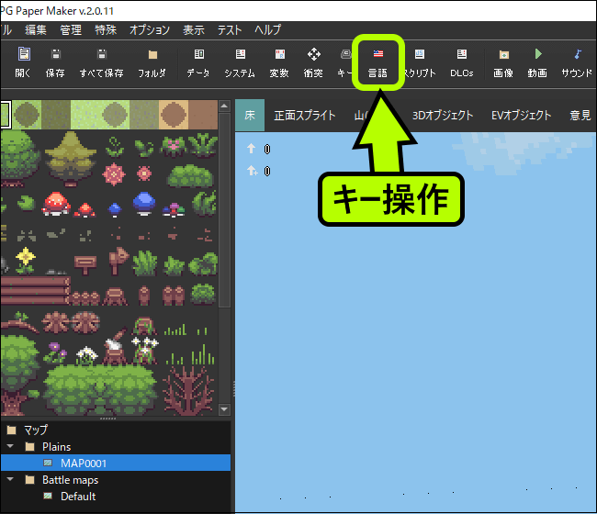Switch to the 正面スプライト tab
597x514 pixels.
(x=302, y=116)
